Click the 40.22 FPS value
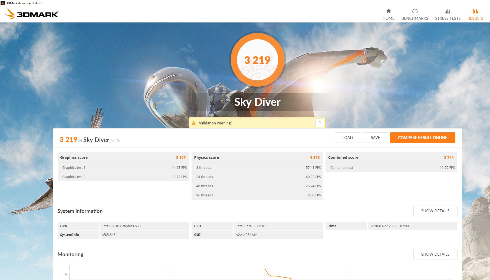Screen dimensions: 490x280 (x=313, y=177)
